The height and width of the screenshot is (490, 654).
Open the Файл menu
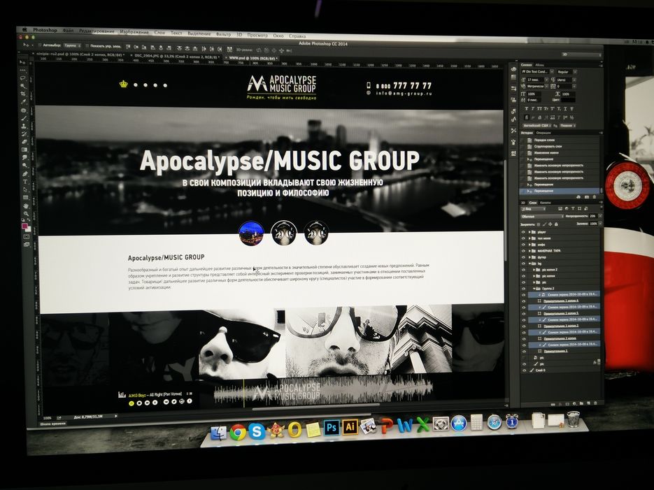68,31
